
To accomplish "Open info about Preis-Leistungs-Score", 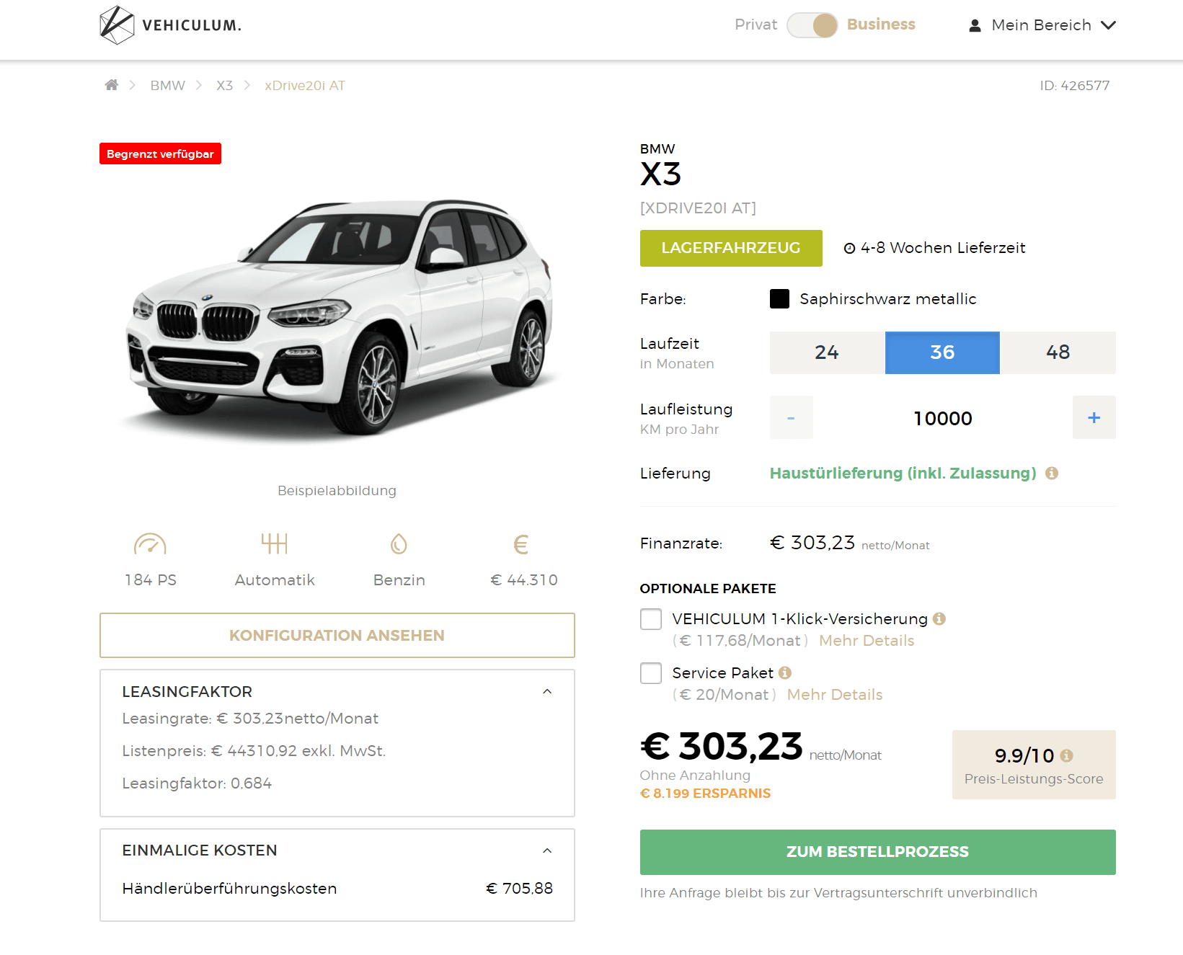I will (1067, 755).
